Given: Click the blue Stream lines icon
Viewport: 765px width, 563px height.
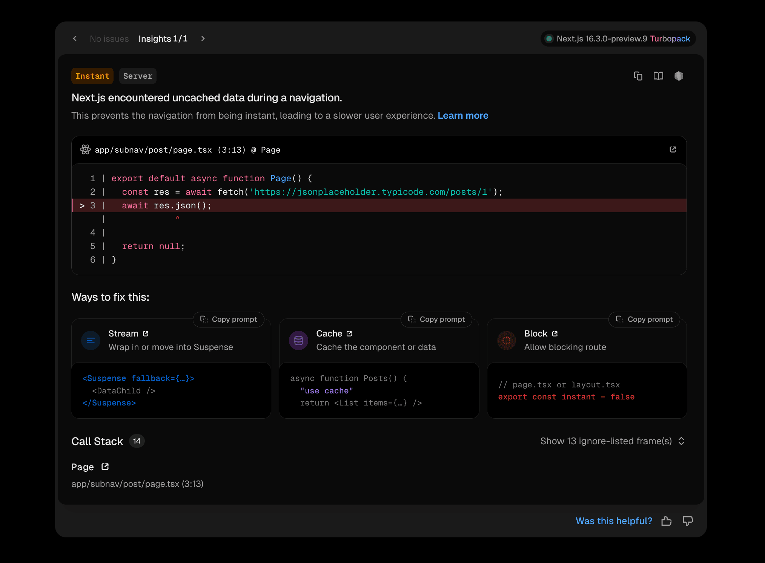Looking at the screenshot, I should tap(91, 341).
